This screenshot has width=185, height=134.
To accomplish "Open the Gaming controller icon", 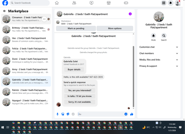I will pos(126,3).
